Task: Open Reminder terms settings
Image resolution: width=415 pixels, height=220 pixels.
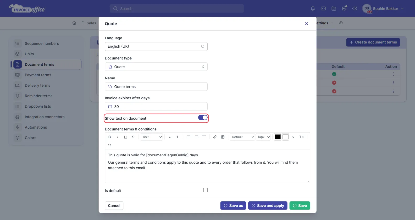Action: (x=46, y=96)
